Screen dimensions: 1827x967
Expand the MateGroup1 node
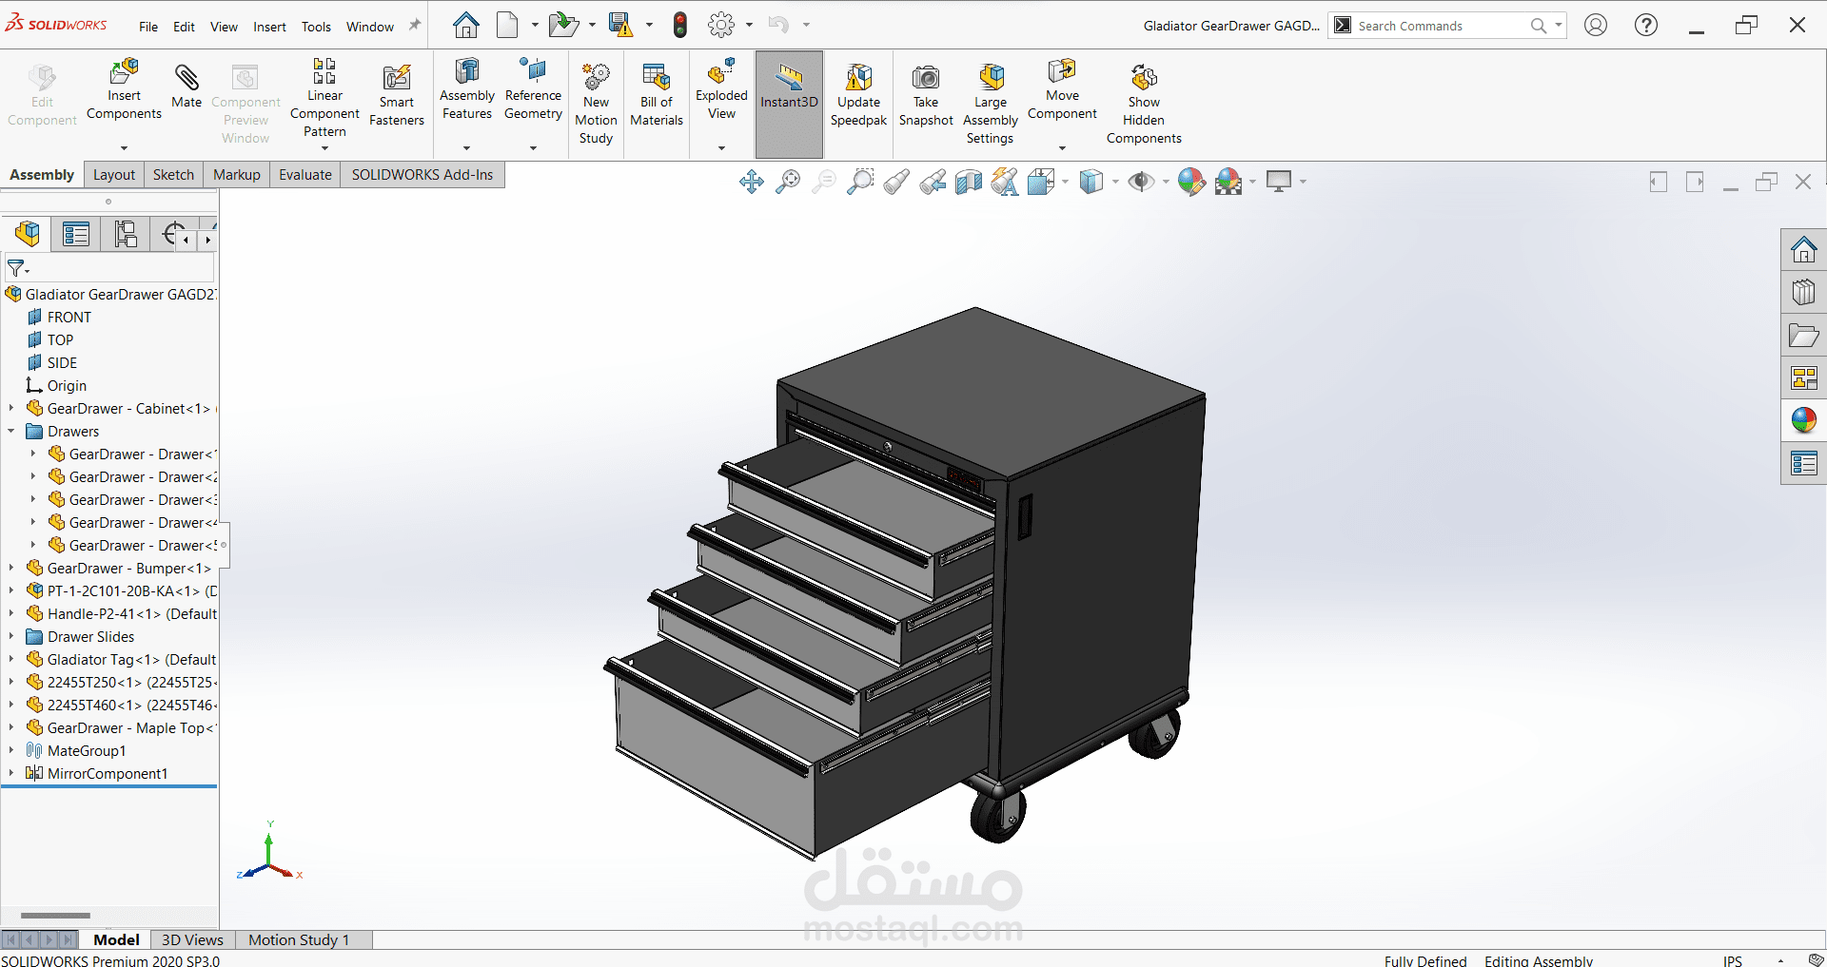(11, 750)
